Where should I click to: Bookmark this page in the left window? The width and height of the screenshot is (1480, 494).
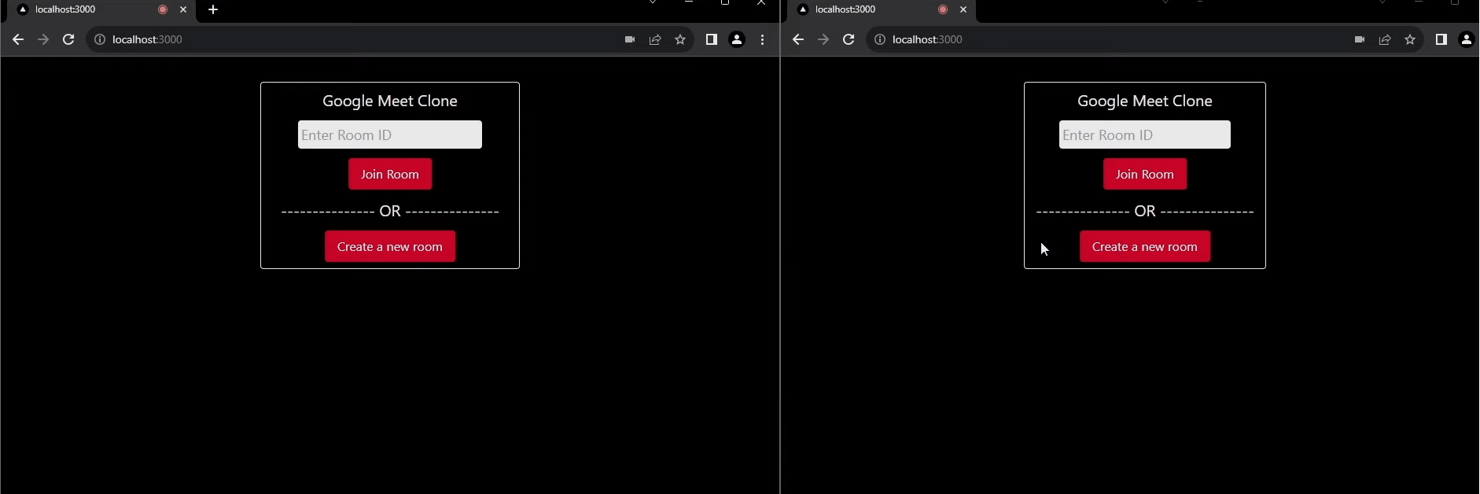680,39
